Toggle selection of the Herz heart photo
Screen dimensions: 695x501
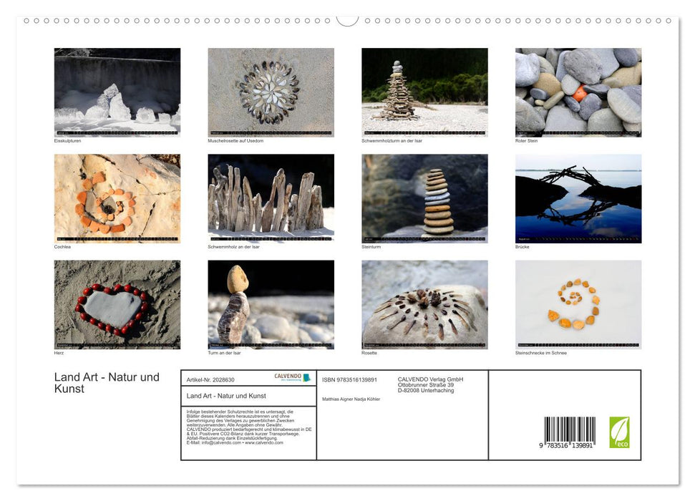pos(117,303)
